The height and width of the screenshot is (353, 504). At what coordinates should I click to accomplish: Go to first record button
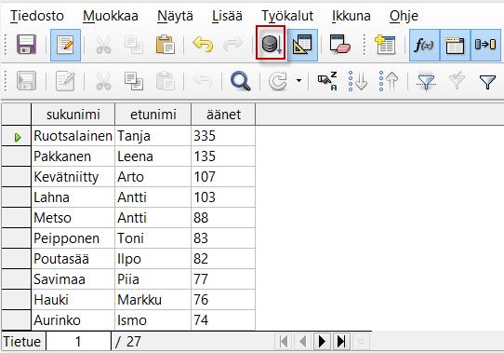[284, 342]
